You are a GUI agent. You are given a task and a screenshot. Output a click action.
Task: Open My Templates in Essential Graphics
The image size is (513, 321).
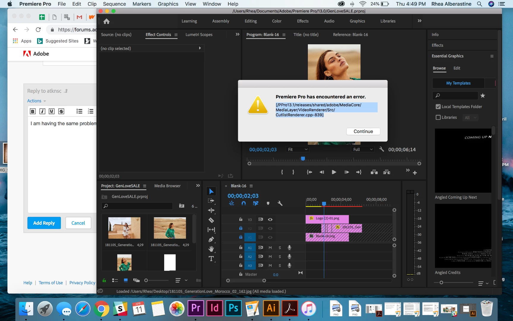[458, 83]
